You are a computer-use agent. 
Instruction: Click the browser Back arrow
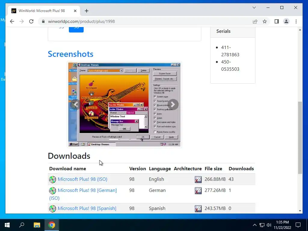coord(12,21)
